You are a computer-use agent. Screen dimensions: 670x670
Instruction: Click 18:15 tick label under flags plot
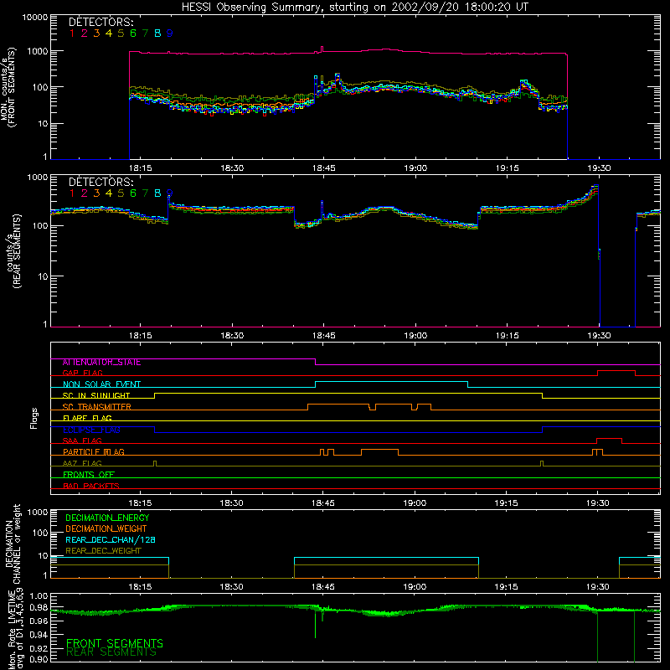click(140, 503)
